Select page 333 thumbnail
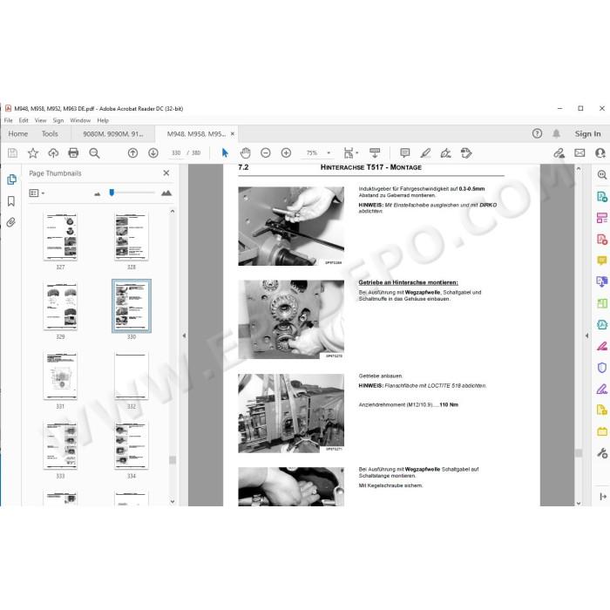Viewport: 610px width, 610px height. click(x=60, y=445)
